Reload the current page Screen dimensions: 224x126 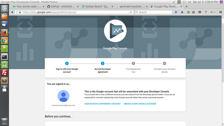click(x=131, y=12)
